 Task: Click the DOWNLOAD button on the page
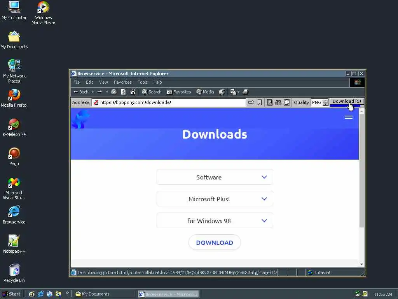point(215,243)
